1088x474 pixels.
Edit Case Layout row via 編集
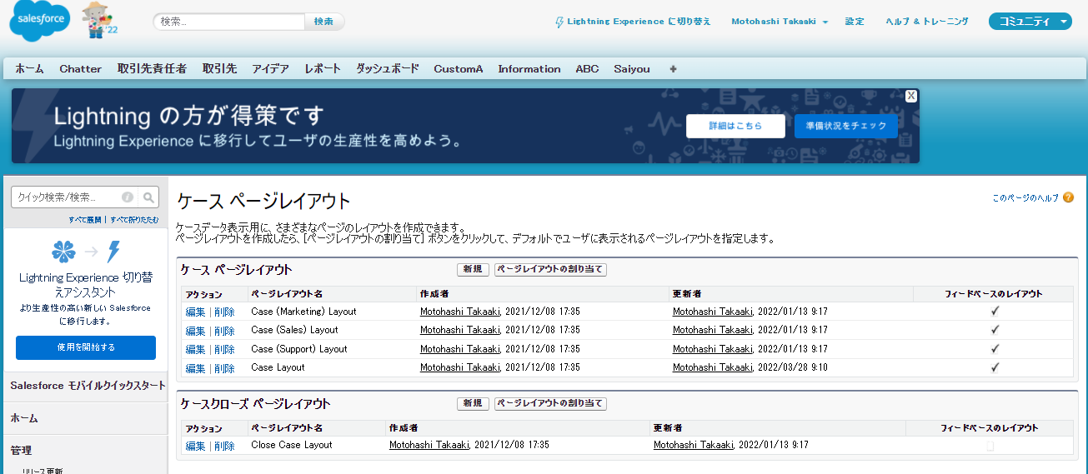195,368
